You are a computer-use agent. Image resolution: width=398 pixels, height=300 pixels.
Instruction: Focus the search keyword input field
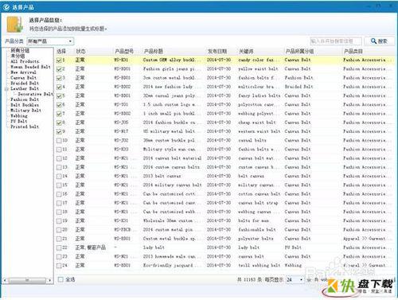(336, 41)
